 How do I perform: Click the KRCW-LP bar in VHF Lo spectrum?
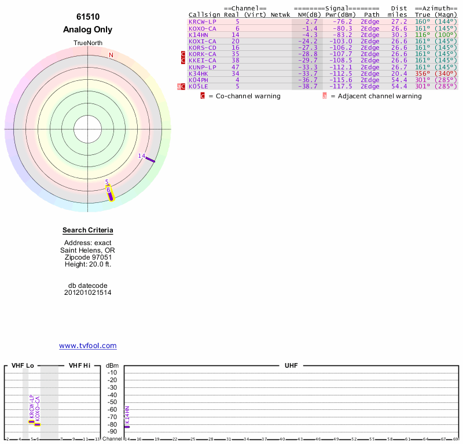coord(31,421)
